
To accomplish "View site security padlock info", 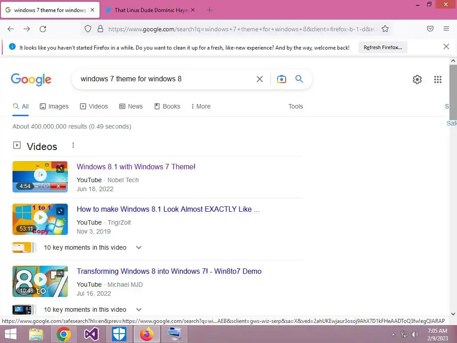I will coord(100,29).
